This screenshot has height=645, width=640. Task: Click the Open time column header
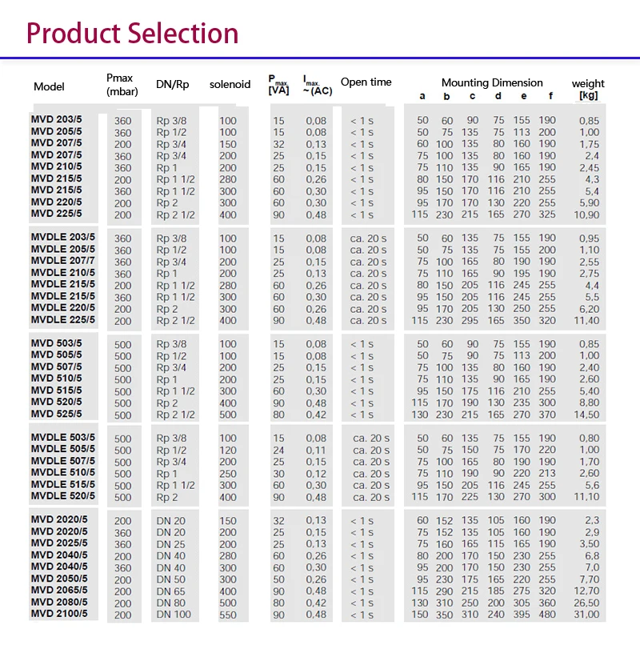366,82
